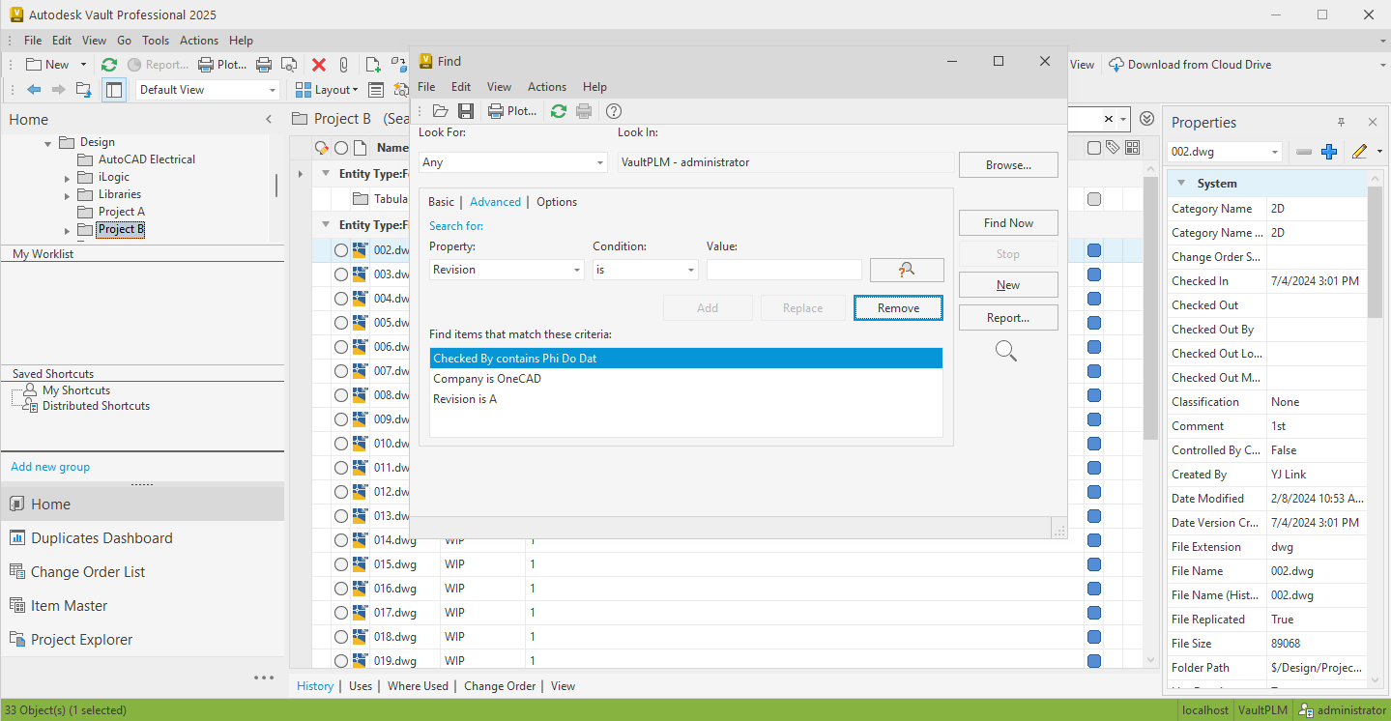Select the 'Company is OneCAD' criteria row
Image resolution: width=1391 pixels, height=721 pixels.
685,379
